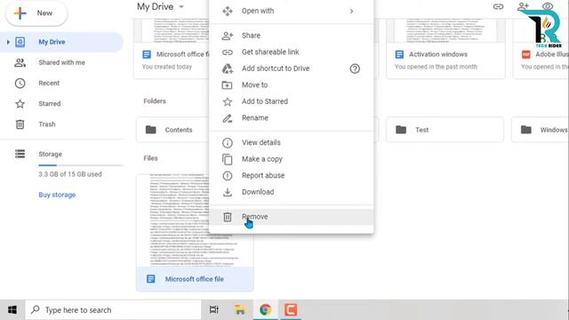Choose Get shareable link
The width and height of the screenshot is (569, 320).
tap(292, 52)
